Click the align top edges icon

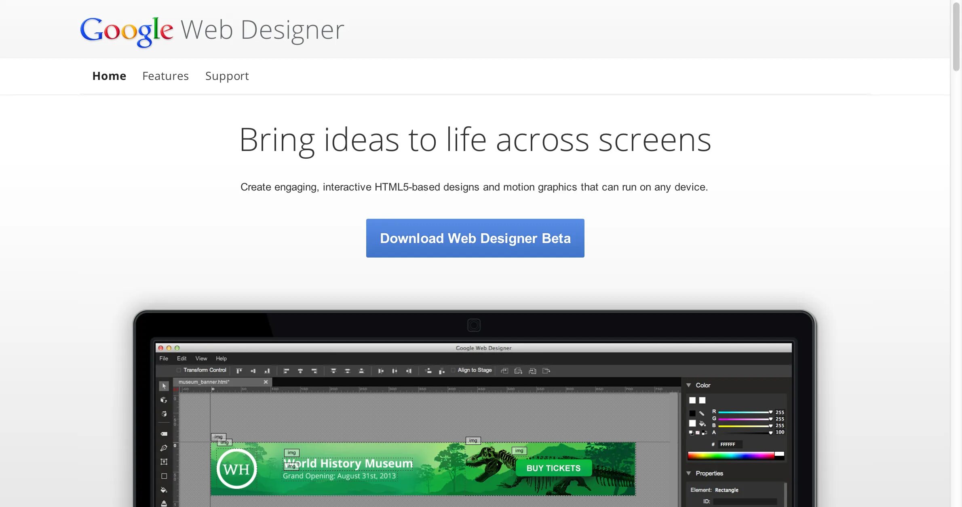pyautogui.click(x=239, y=371)
